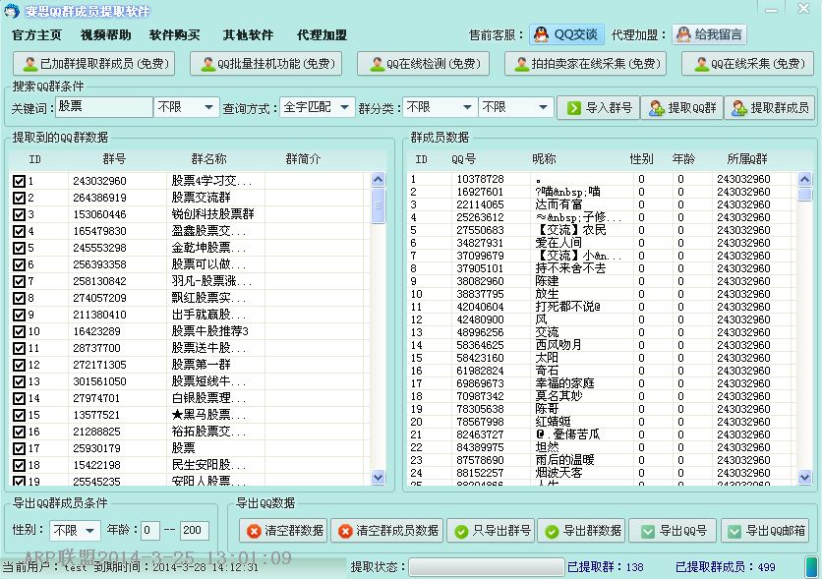822x579 pixels.
Task: Open 软件购买 menu item
Action: coord(175,35)
